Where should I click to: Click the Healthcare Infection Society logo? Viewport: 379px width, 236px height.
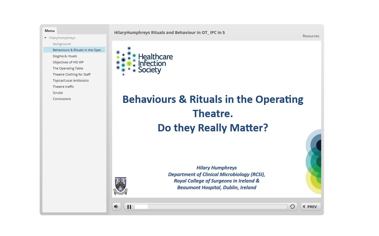click(144, 61)
